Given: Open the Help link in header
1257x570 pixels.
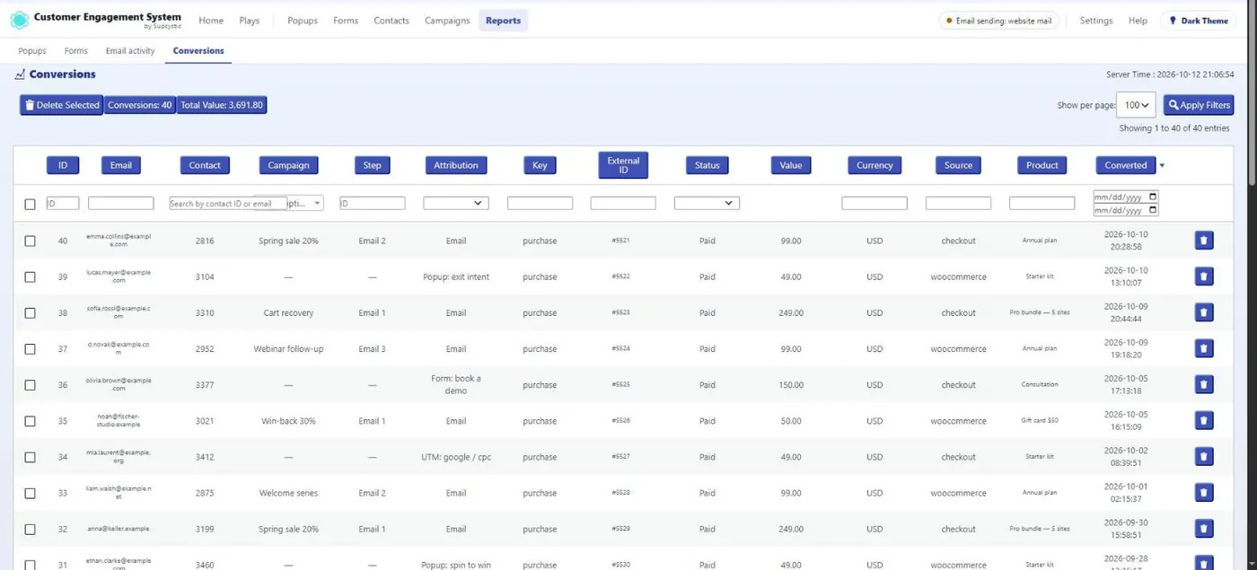Looking at the screenshot, I should coord(1138,21).
